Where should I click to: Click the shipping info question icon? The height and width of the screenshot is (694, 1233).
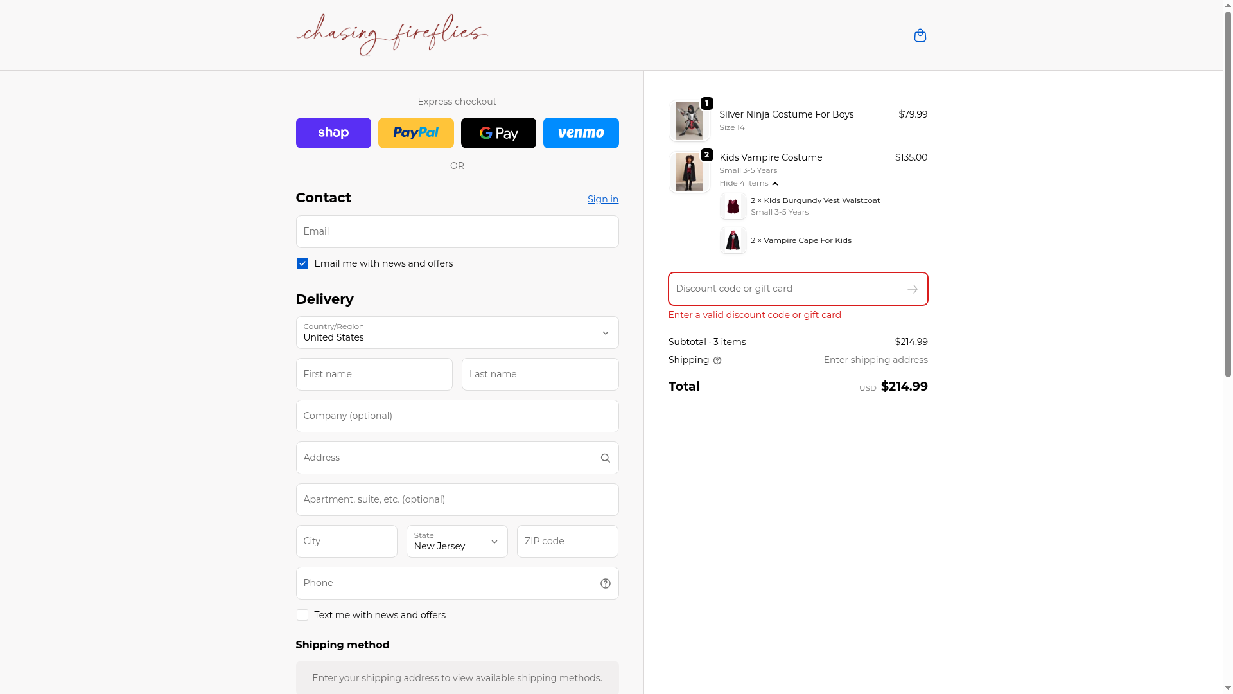pyautogui.click(x=717, y=360)
